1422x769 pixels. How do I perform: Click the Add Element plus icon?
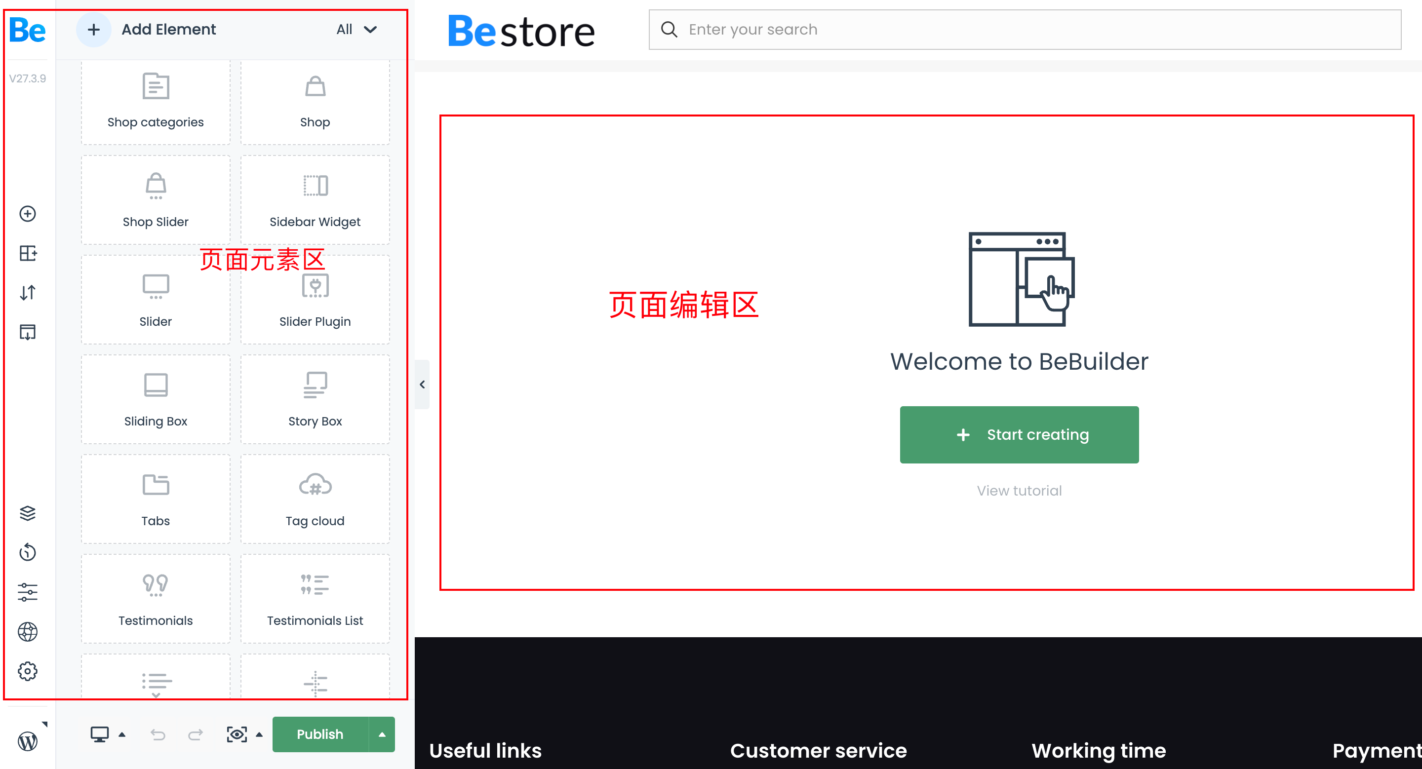click(x=94, y=29)
